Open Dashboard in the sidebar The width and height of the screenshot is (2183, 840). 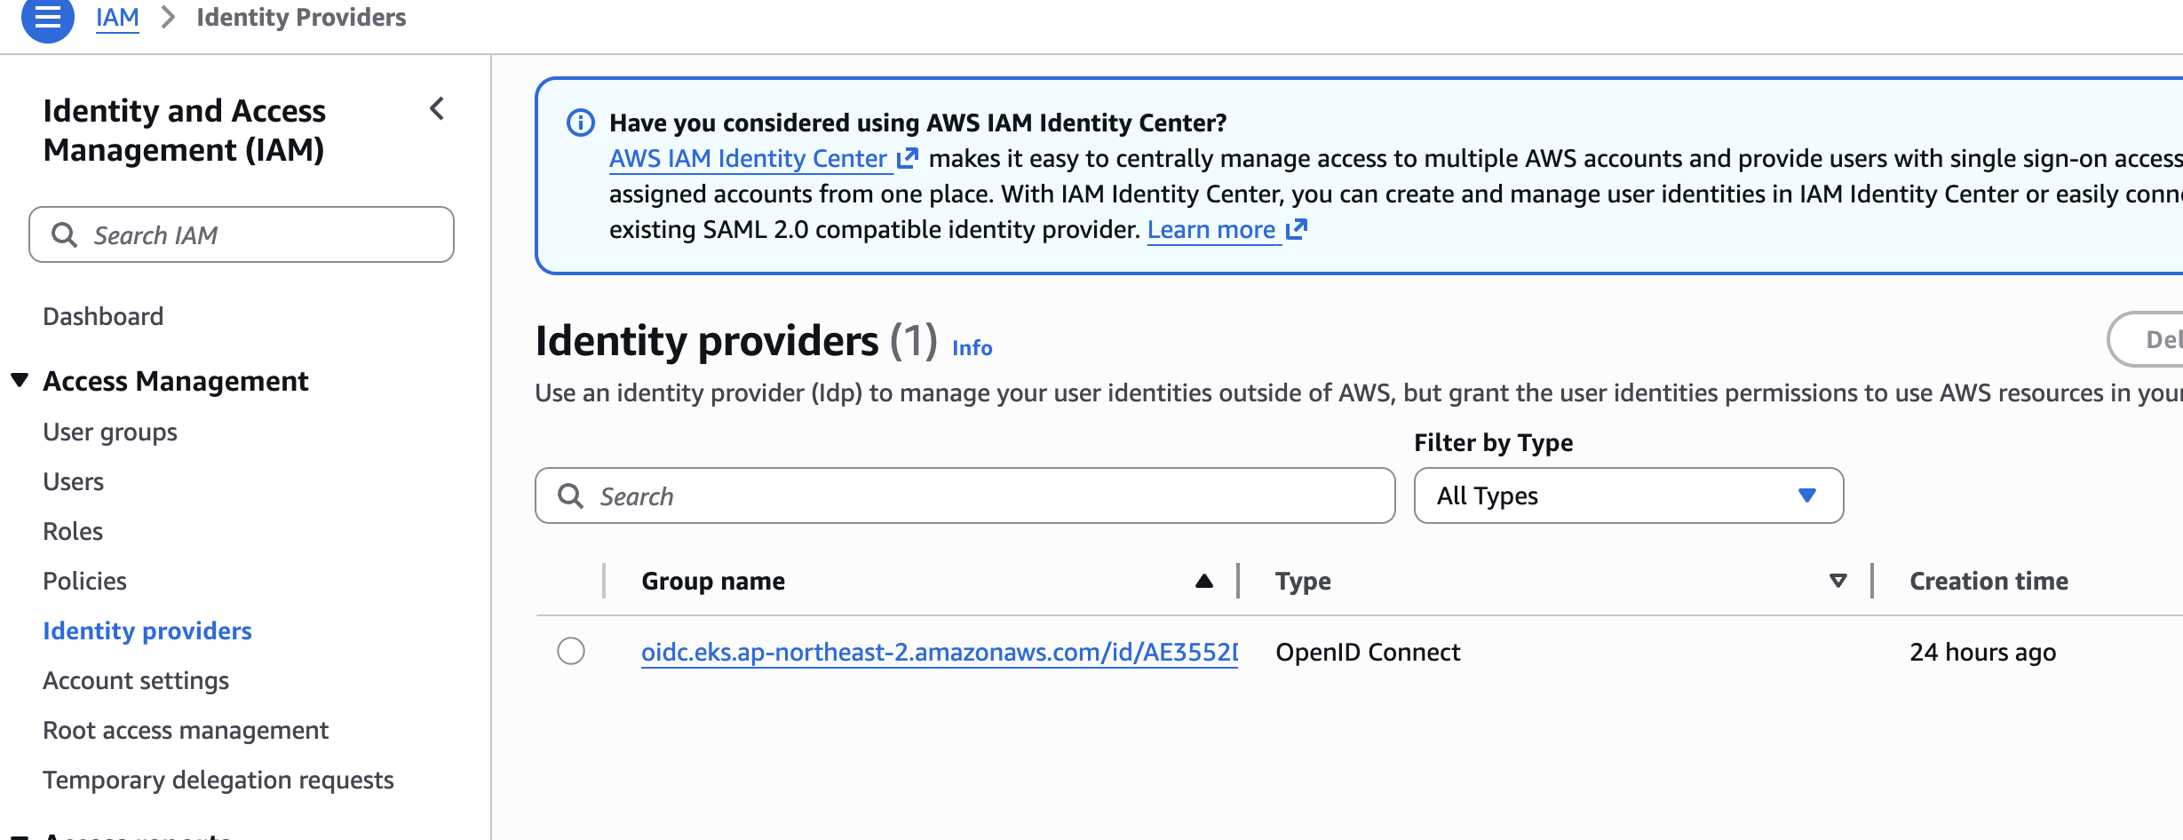coord(103,316)
